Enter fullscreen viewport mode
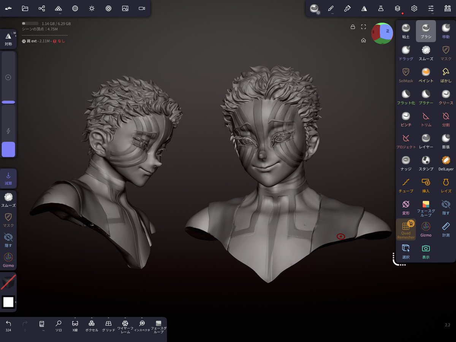456x342 pixels. tap(364, 27)
